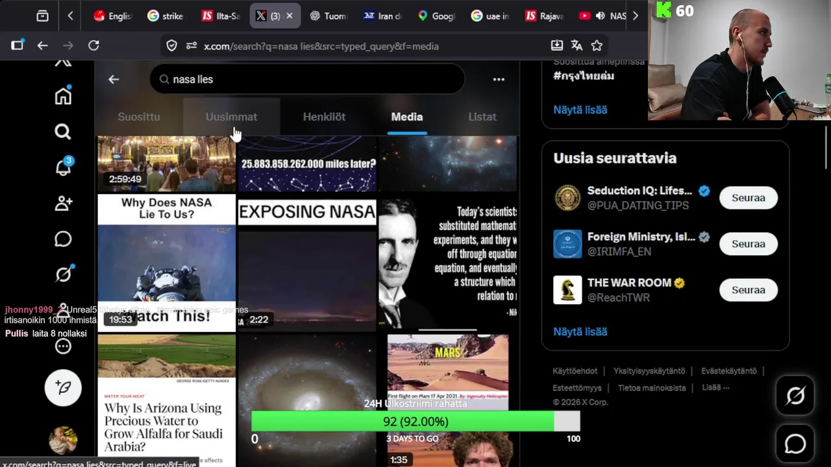Click browser back arrow button

click(x=42, y=45)
